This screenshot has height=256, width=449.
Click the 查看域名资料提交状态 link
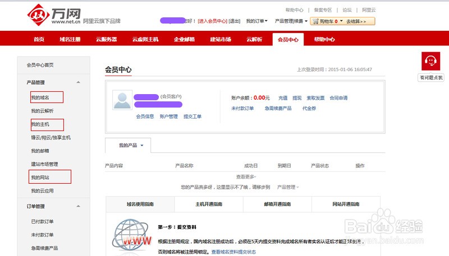[x=233, y=252]
